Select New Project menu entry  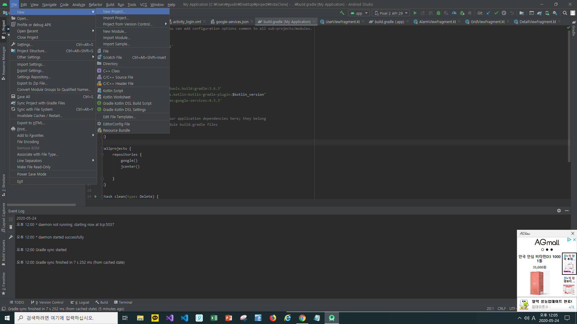[114, 11]
